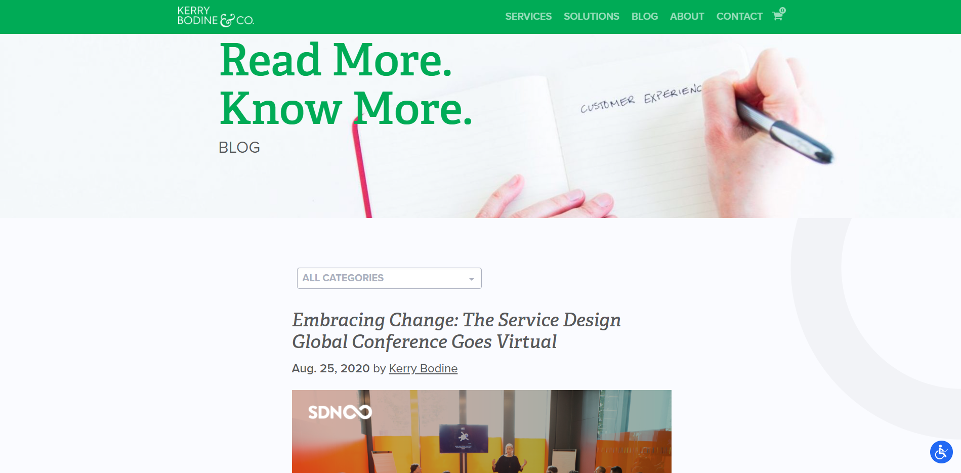This screenshot has width=961, height=473.
Task: Click the BLOG label under the heading
Action: (x=239, y=147)
